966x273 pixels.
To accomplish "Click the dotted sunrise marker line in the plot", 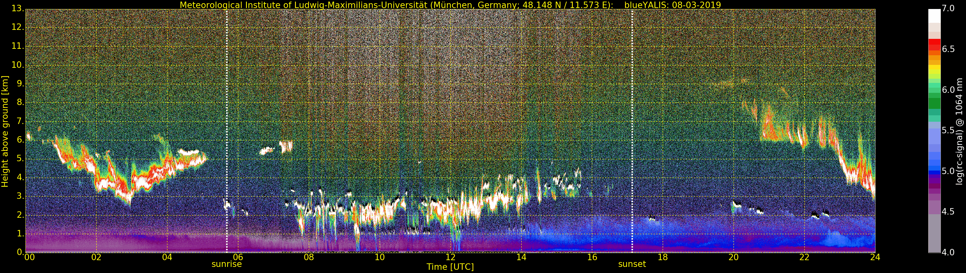I will click(226, 131).
